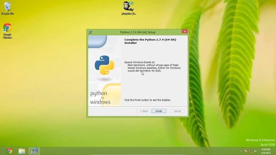Click the 'Python 2.7.4 (64-bit) Setup' title bar

pos(138,32)
